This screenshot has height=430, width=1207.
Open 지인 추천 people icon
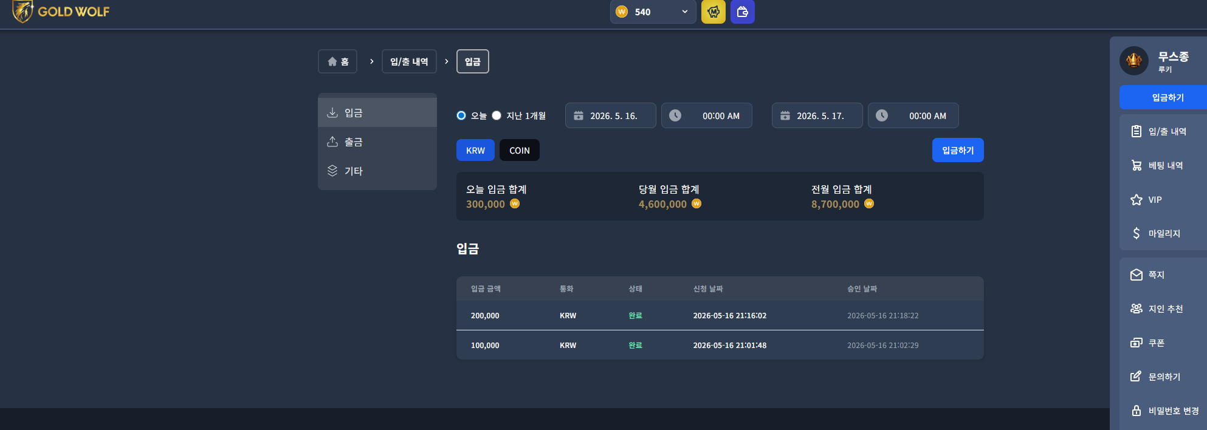1137,309
